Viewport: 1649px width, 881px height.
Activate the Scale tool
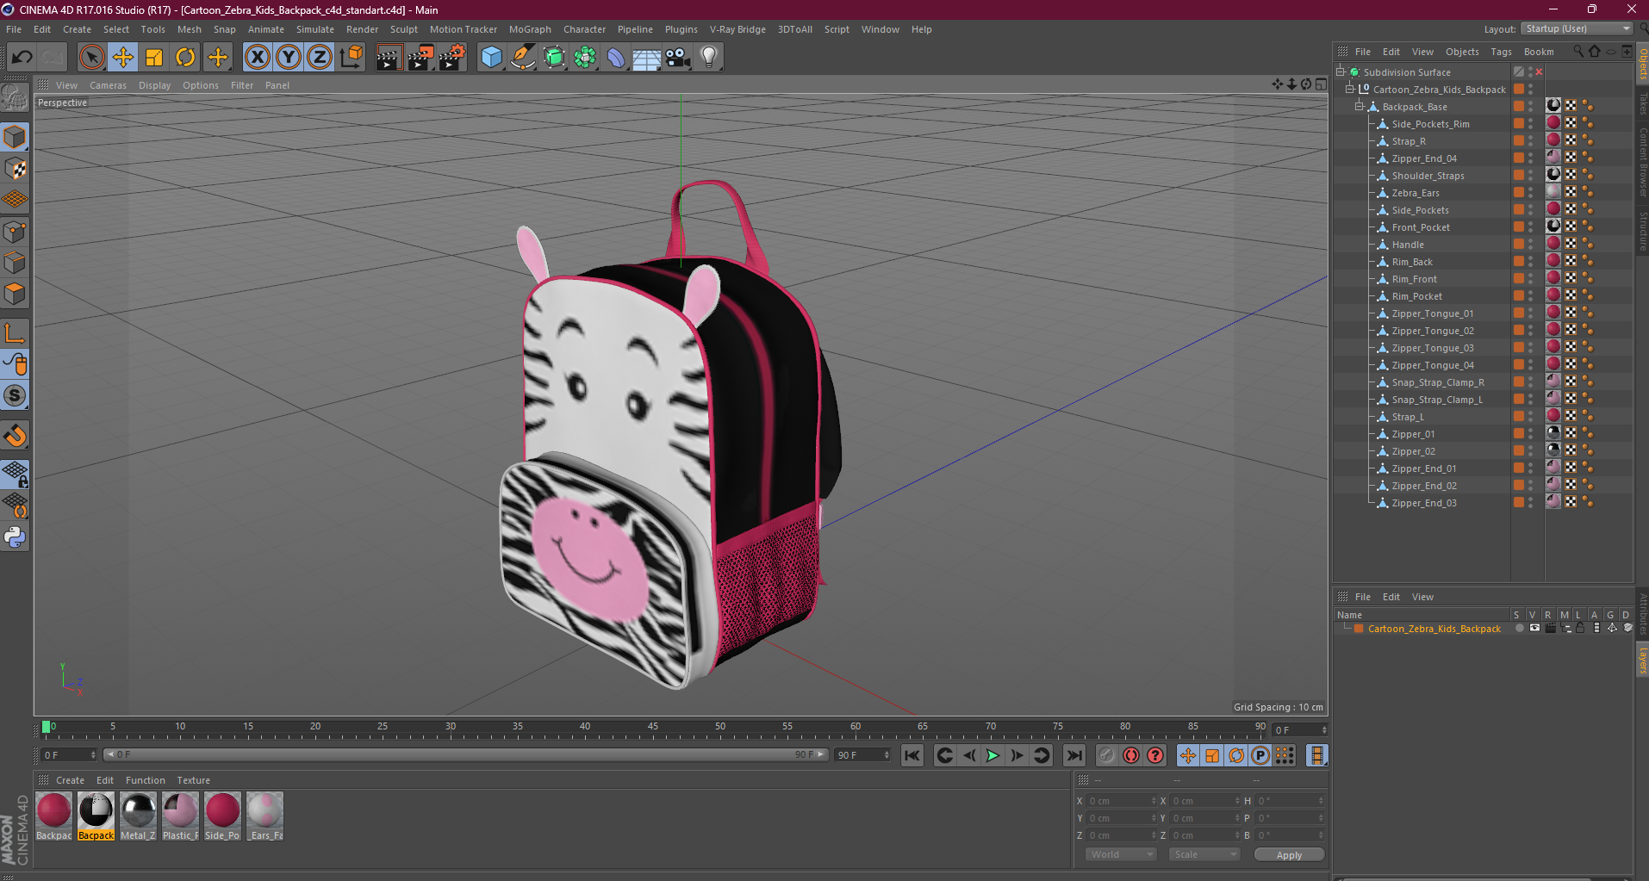click(154, 58)
